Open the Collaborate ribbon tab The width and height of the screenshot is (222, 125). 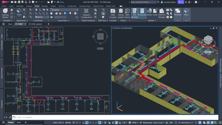point(72,6)
